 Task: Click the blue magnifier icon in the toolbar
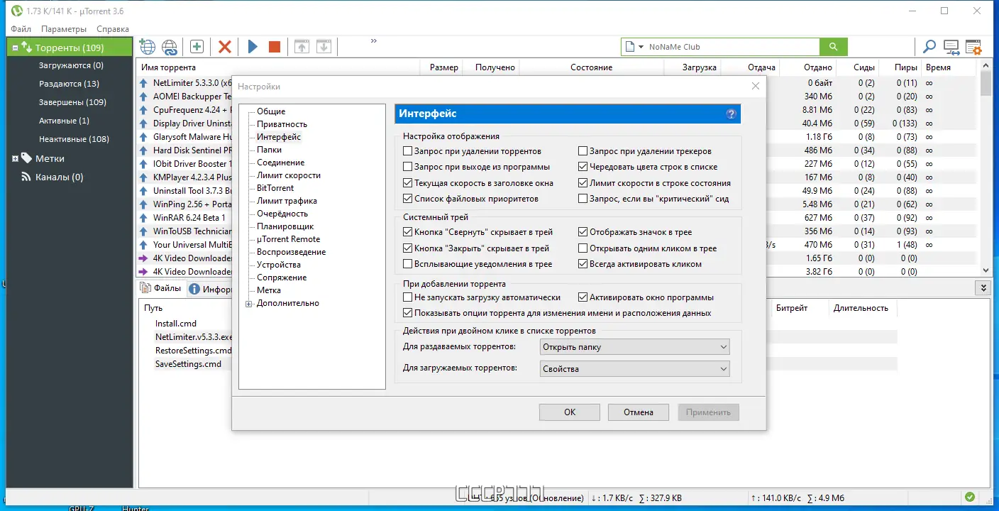coord(929,47)
